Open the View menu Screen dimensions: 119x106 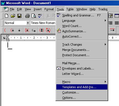pyautogui.click(x=28, y=9)
